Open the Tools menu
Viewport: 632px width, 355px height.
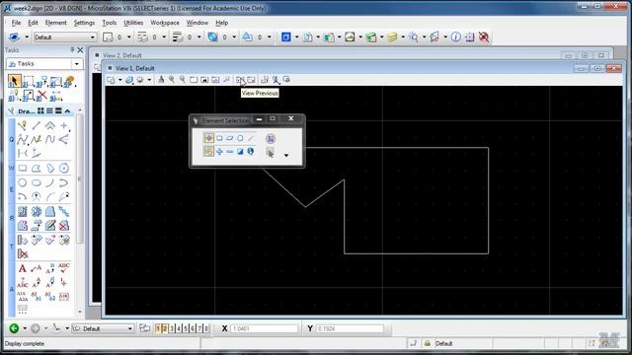pos(110,23)
